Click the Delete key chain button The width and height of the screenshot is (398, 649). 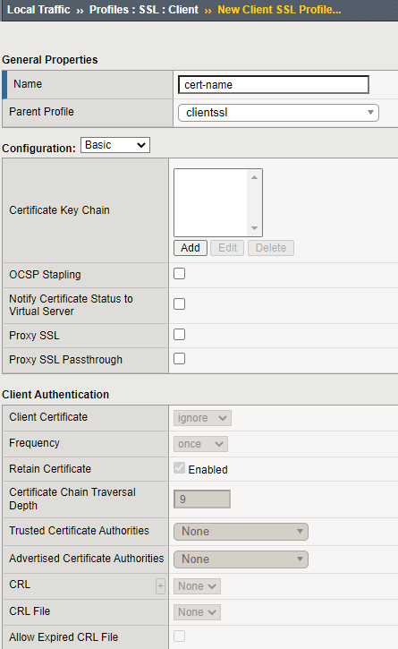[271, 248]
